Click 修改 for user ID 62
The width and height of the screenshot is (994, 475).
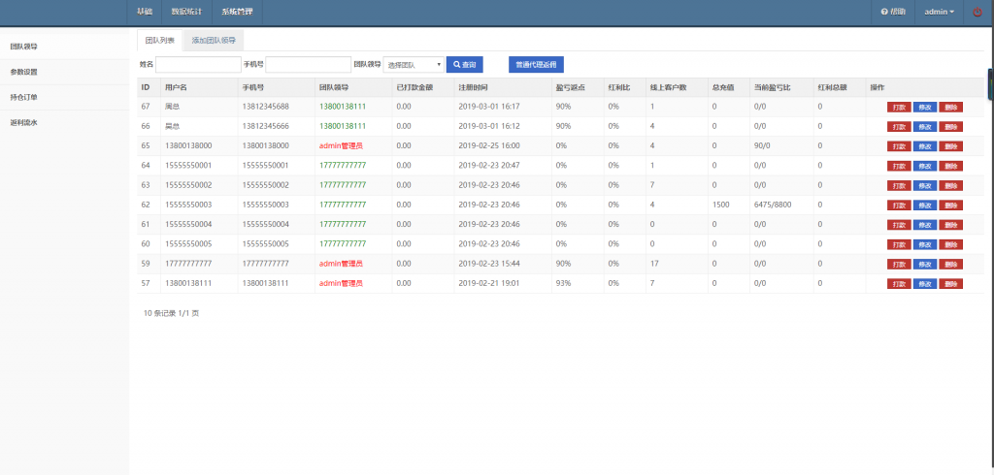(924, 206)
